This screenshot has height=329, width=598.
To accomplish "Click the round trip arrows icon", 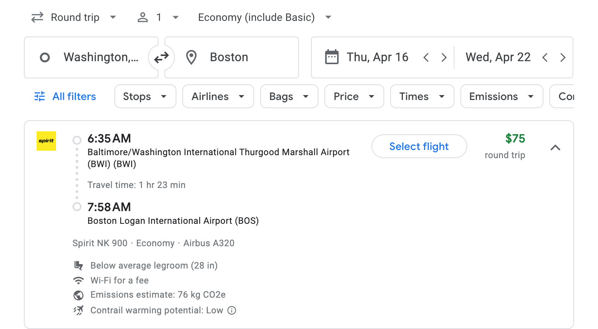I will [x=37, y=18].
